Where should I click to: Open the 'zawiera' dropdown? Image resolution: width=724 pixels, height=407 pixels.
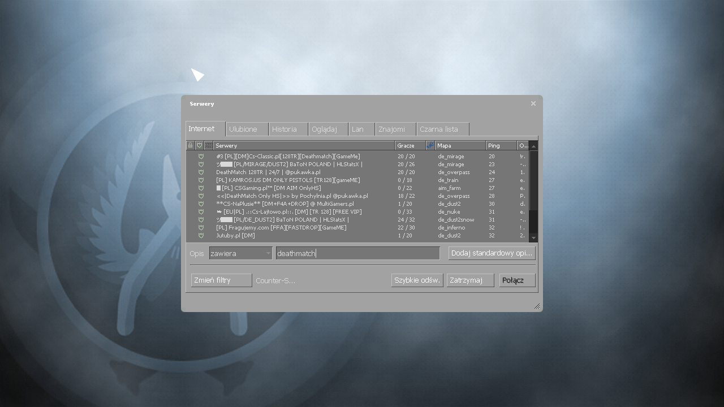(x=241, y=254)
